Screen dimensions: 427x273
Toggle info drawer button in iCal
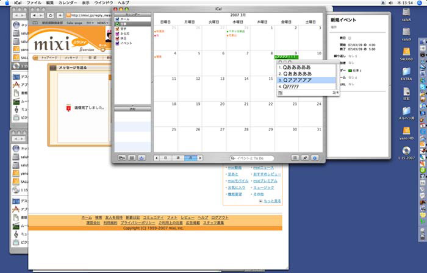[315, 158]
